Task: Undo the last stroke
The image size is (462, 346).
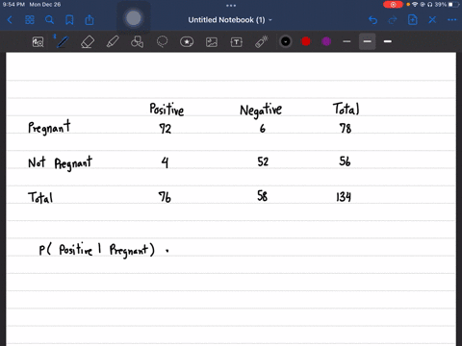Action: 372,20
